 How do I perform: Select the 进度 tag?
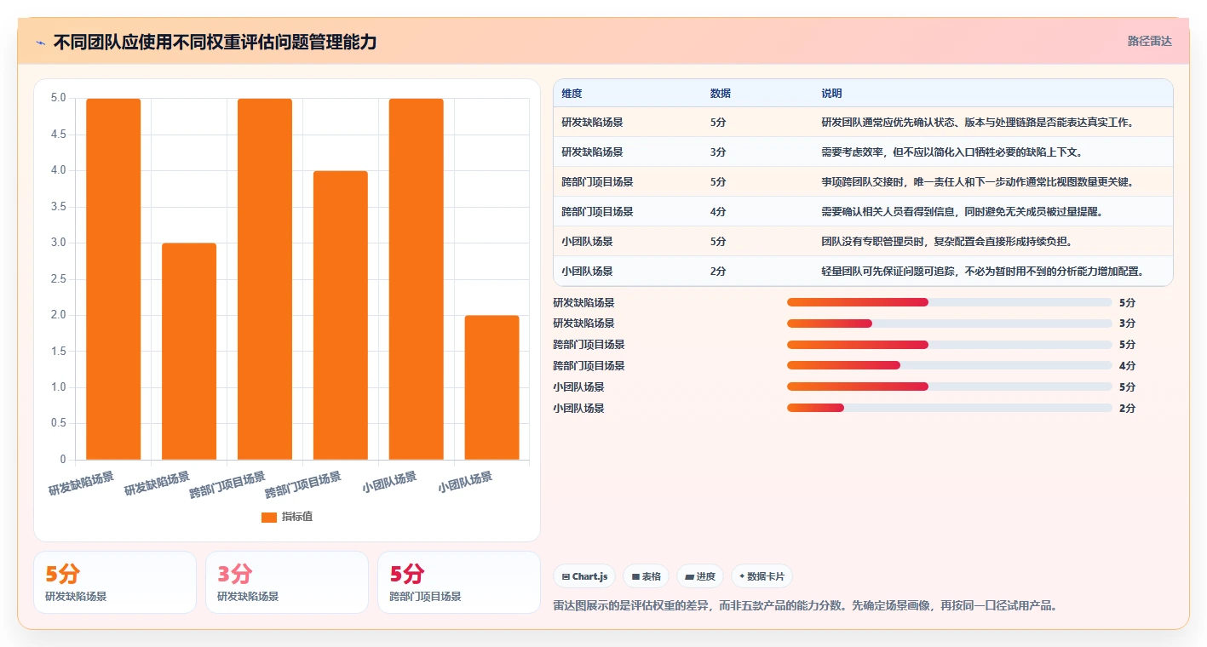click(x=700, y=576)
